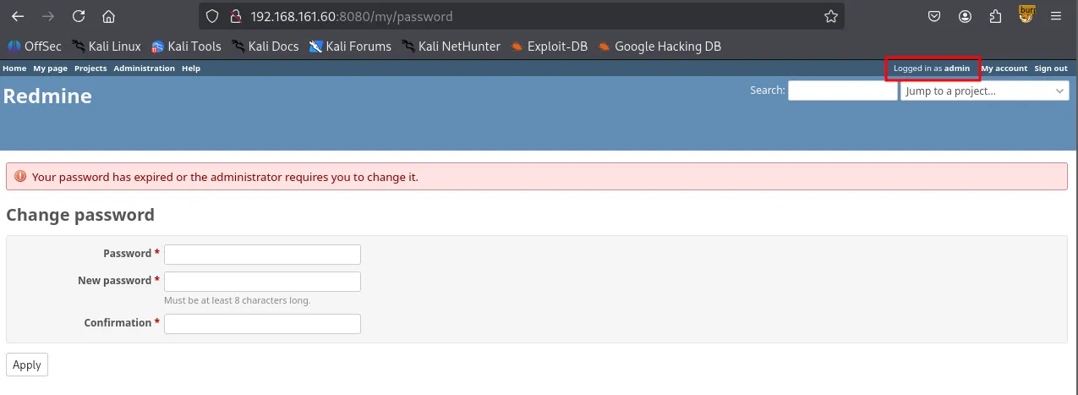Reload the page with the refresh icon
This screenshot has height=395, width=1078.
(x=79, y=16)
